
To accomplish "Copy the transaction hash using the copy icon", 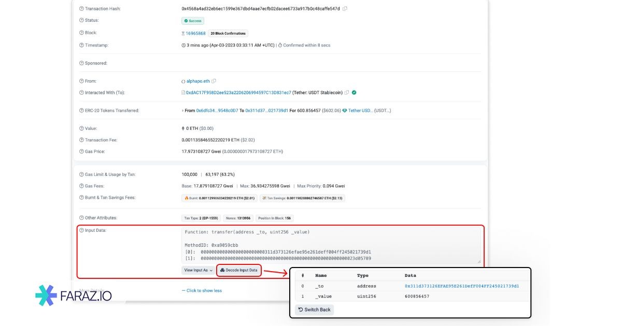I will pyautogui.click(x=345, y=9).
